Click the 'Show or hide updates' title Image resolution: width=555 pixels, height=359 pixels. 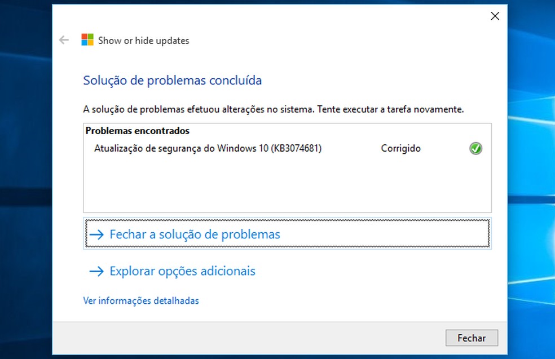pos(144,41)
